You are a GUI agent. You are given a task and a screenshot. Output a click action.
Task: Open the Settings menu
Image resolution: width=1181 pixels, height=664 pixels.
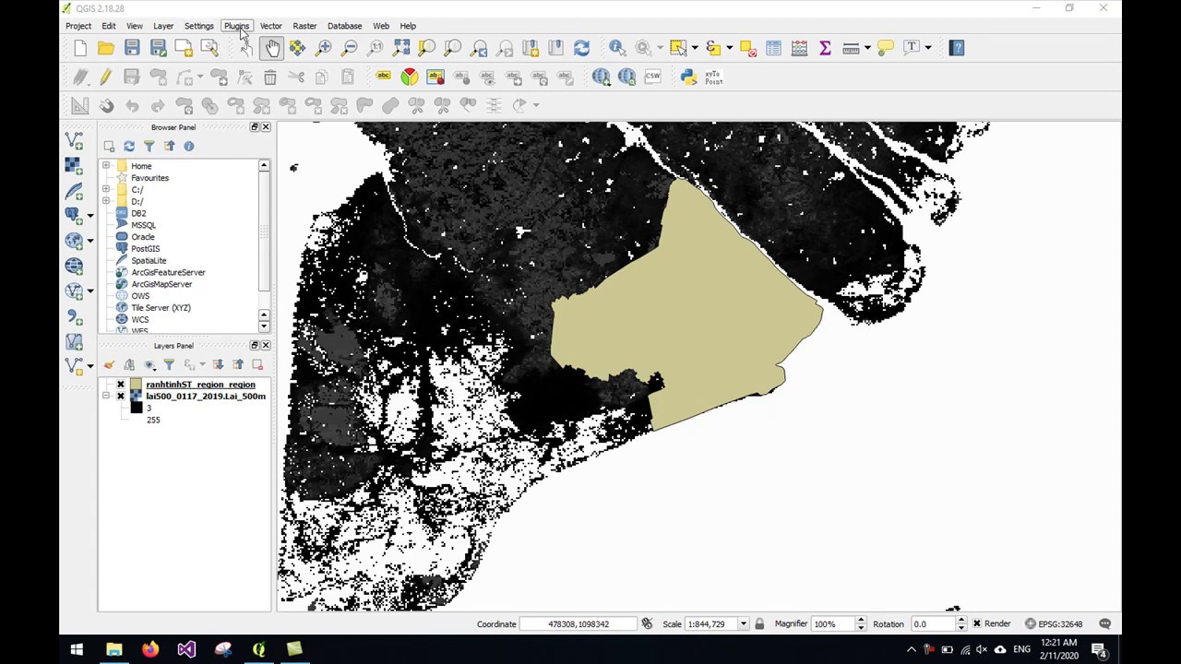pyautogui.click(x=198, y=26)
